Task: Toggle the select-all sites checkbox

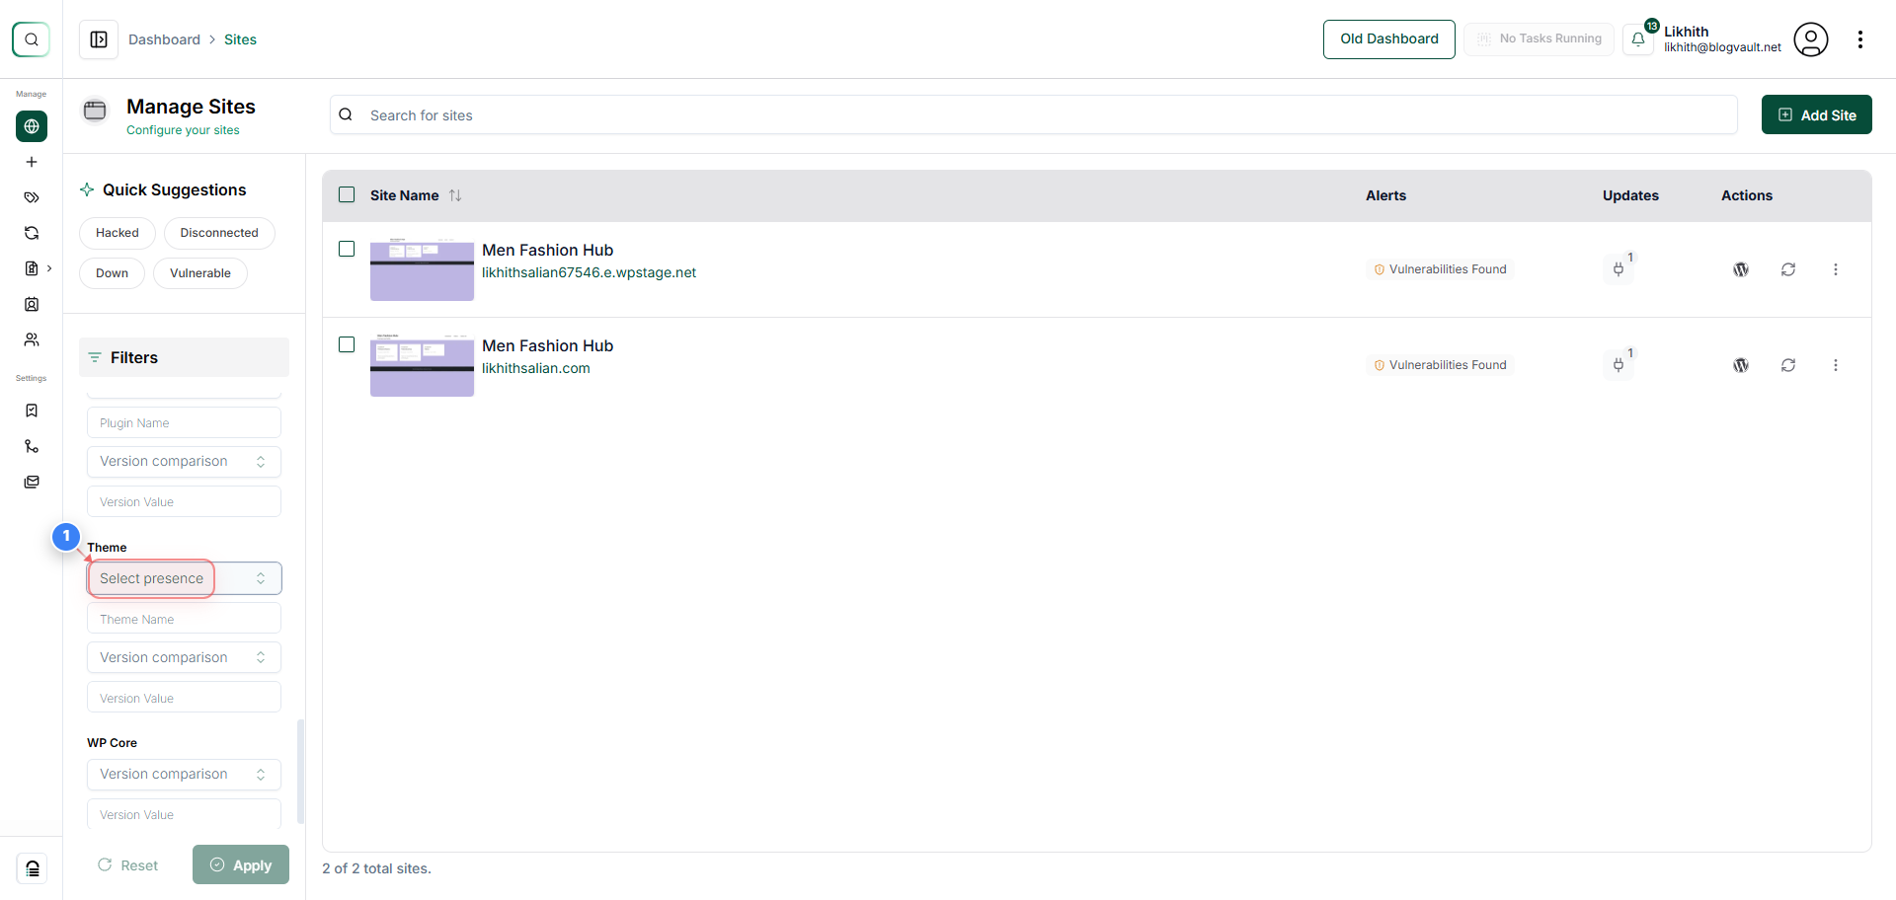Action: [x=347, y=194]
